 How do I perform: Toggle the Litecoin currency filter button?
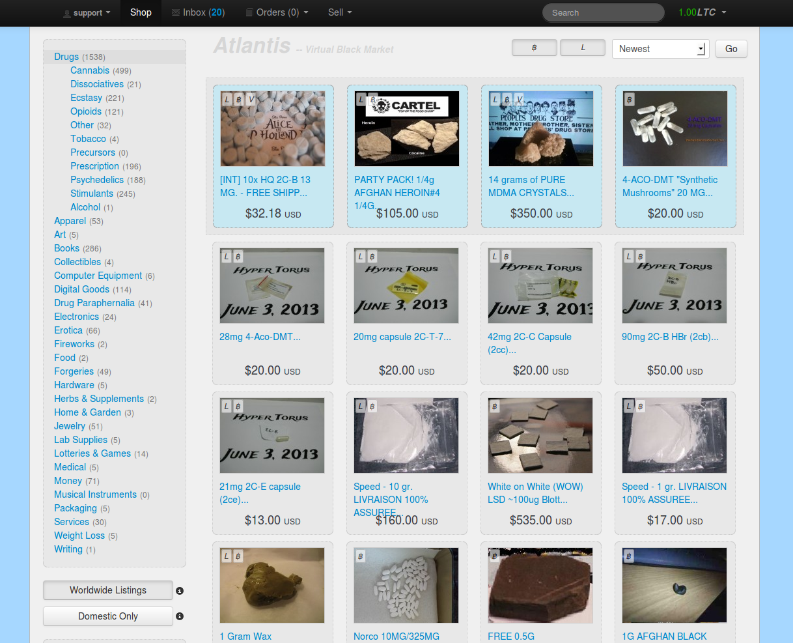coord(583,48)
